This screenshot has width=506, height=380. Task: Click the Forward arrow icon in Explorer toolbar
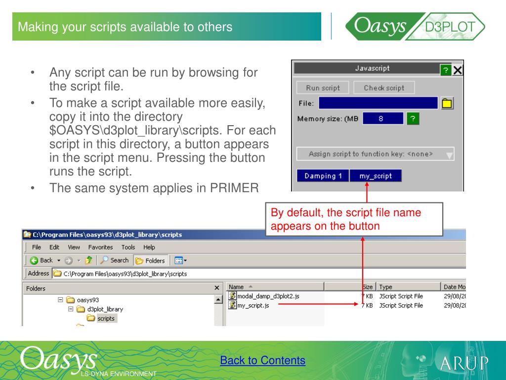coord(68,260)
